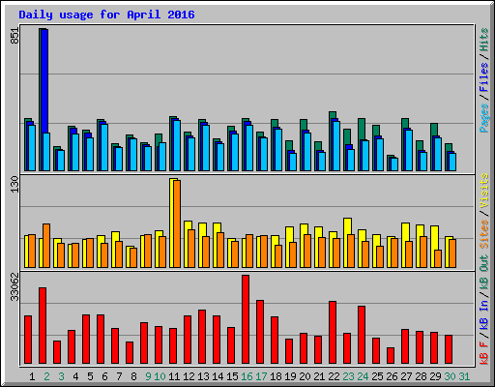495x387 pixels.
Task: Click green day label 23
Action: pos(348,376)
